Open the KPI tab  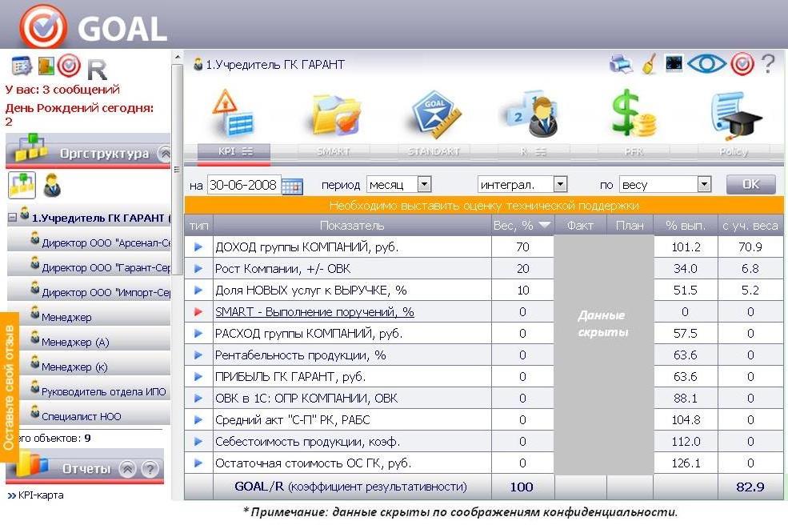[234, 151]
